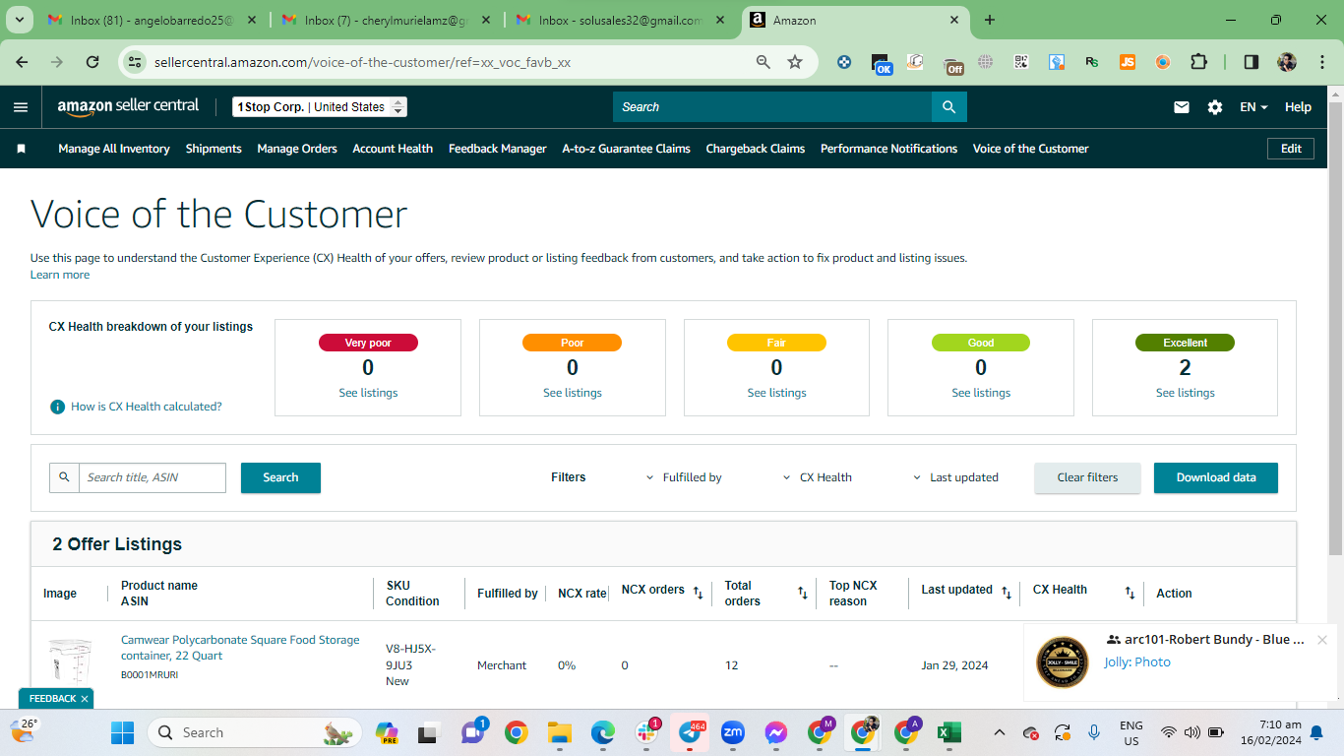Go back to the previous page
Viewport: 1344px width, 756px height.
tap(23, 62)
